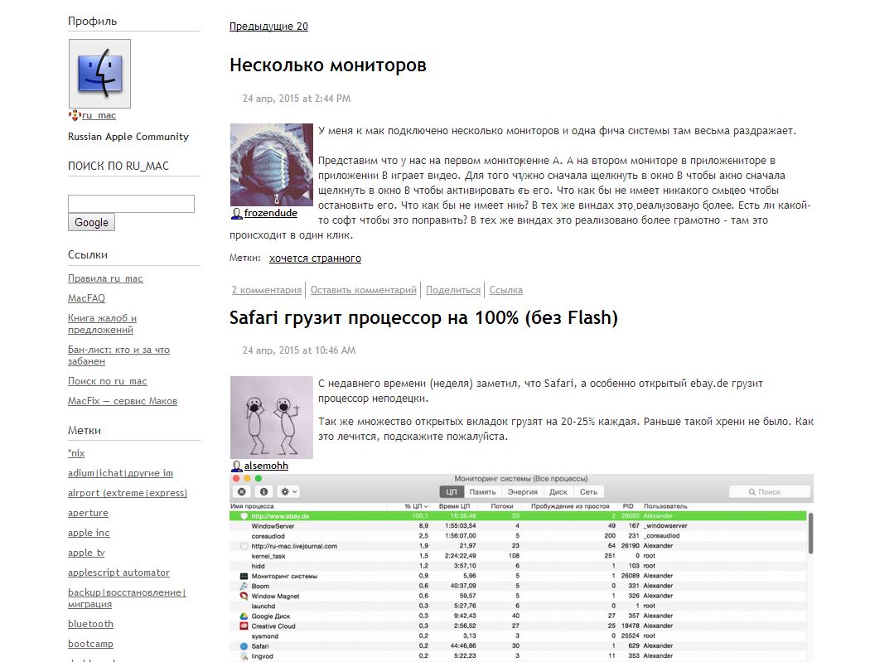Open the ru_mac Finder profile picture
The height and width of the screenshot is (662, 894).
99,74
